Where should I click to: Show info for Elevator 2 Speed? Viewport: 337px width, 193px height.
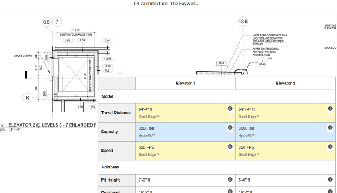[x=330, y=146]
